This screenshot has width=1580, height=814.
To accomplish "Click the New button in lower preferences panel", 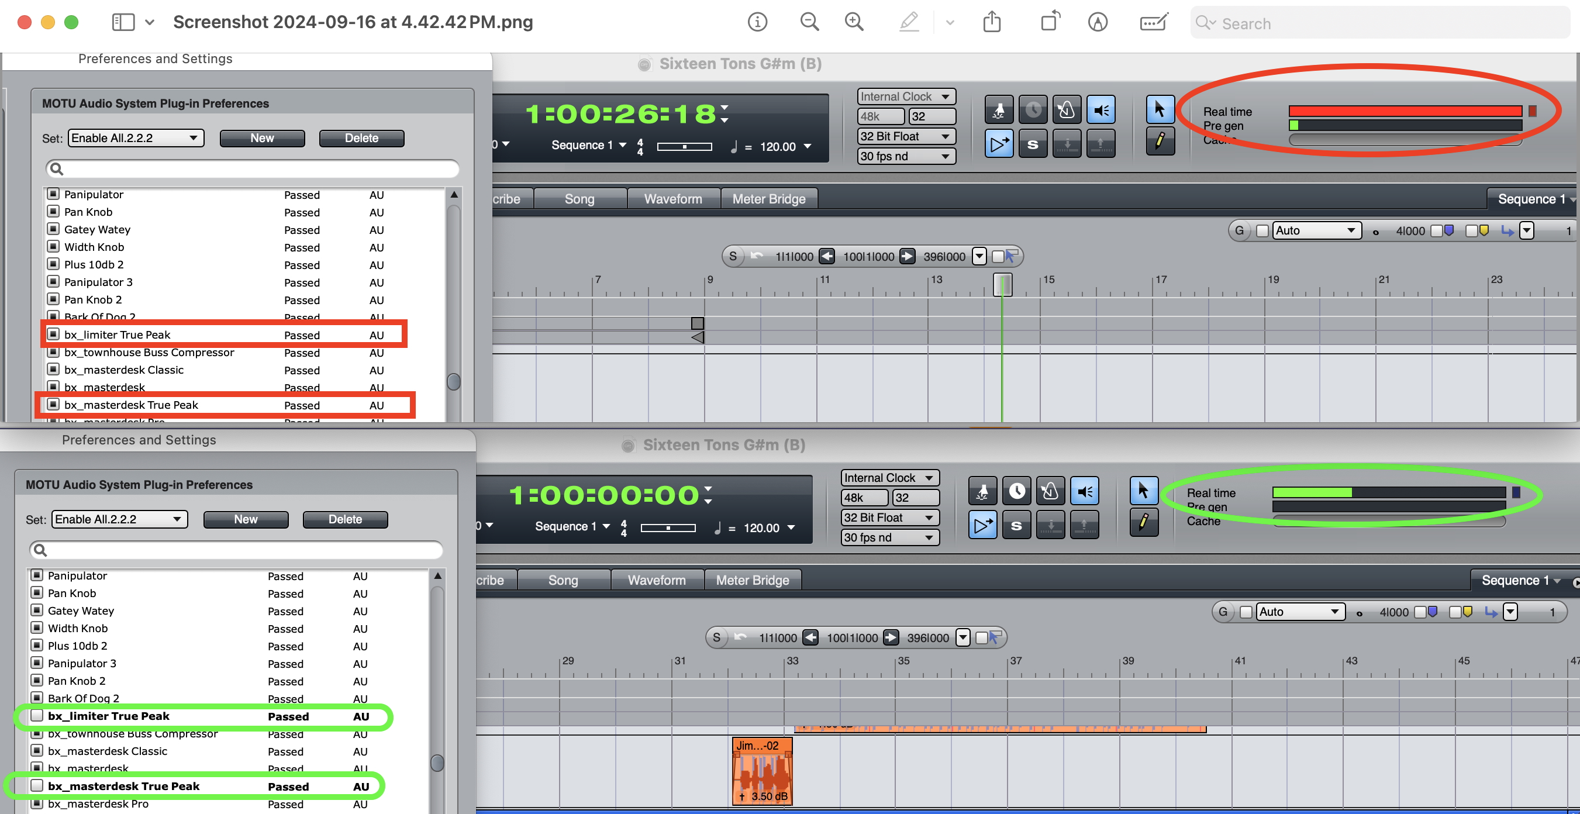I will (246, 519).
